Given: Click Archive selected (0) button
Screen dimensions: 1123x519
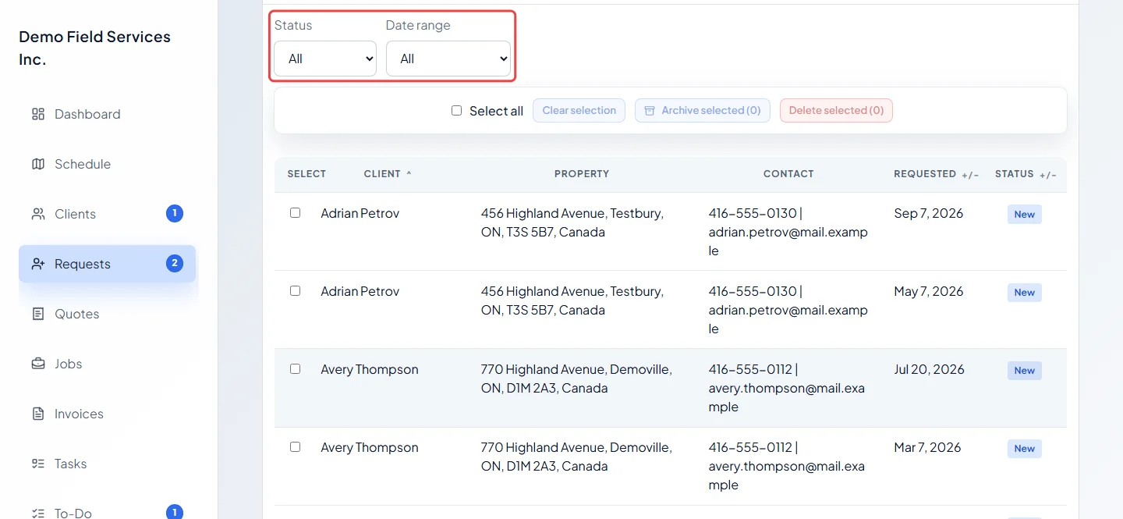Looking at the screenshot, I should (703, 111).
